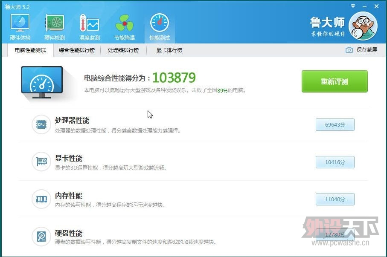Click the 12780分 disk score button
Image resolution: width=387 pixels, height=257 pixels.
(335, 234)
